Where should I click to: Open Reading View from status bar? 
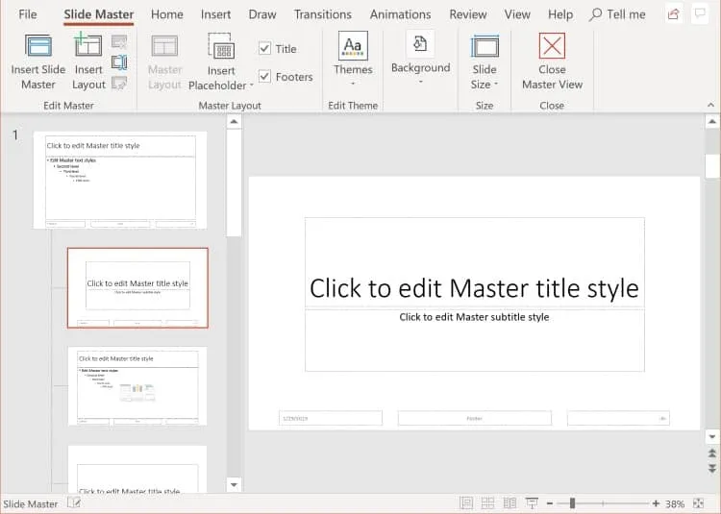pos(510,503)
